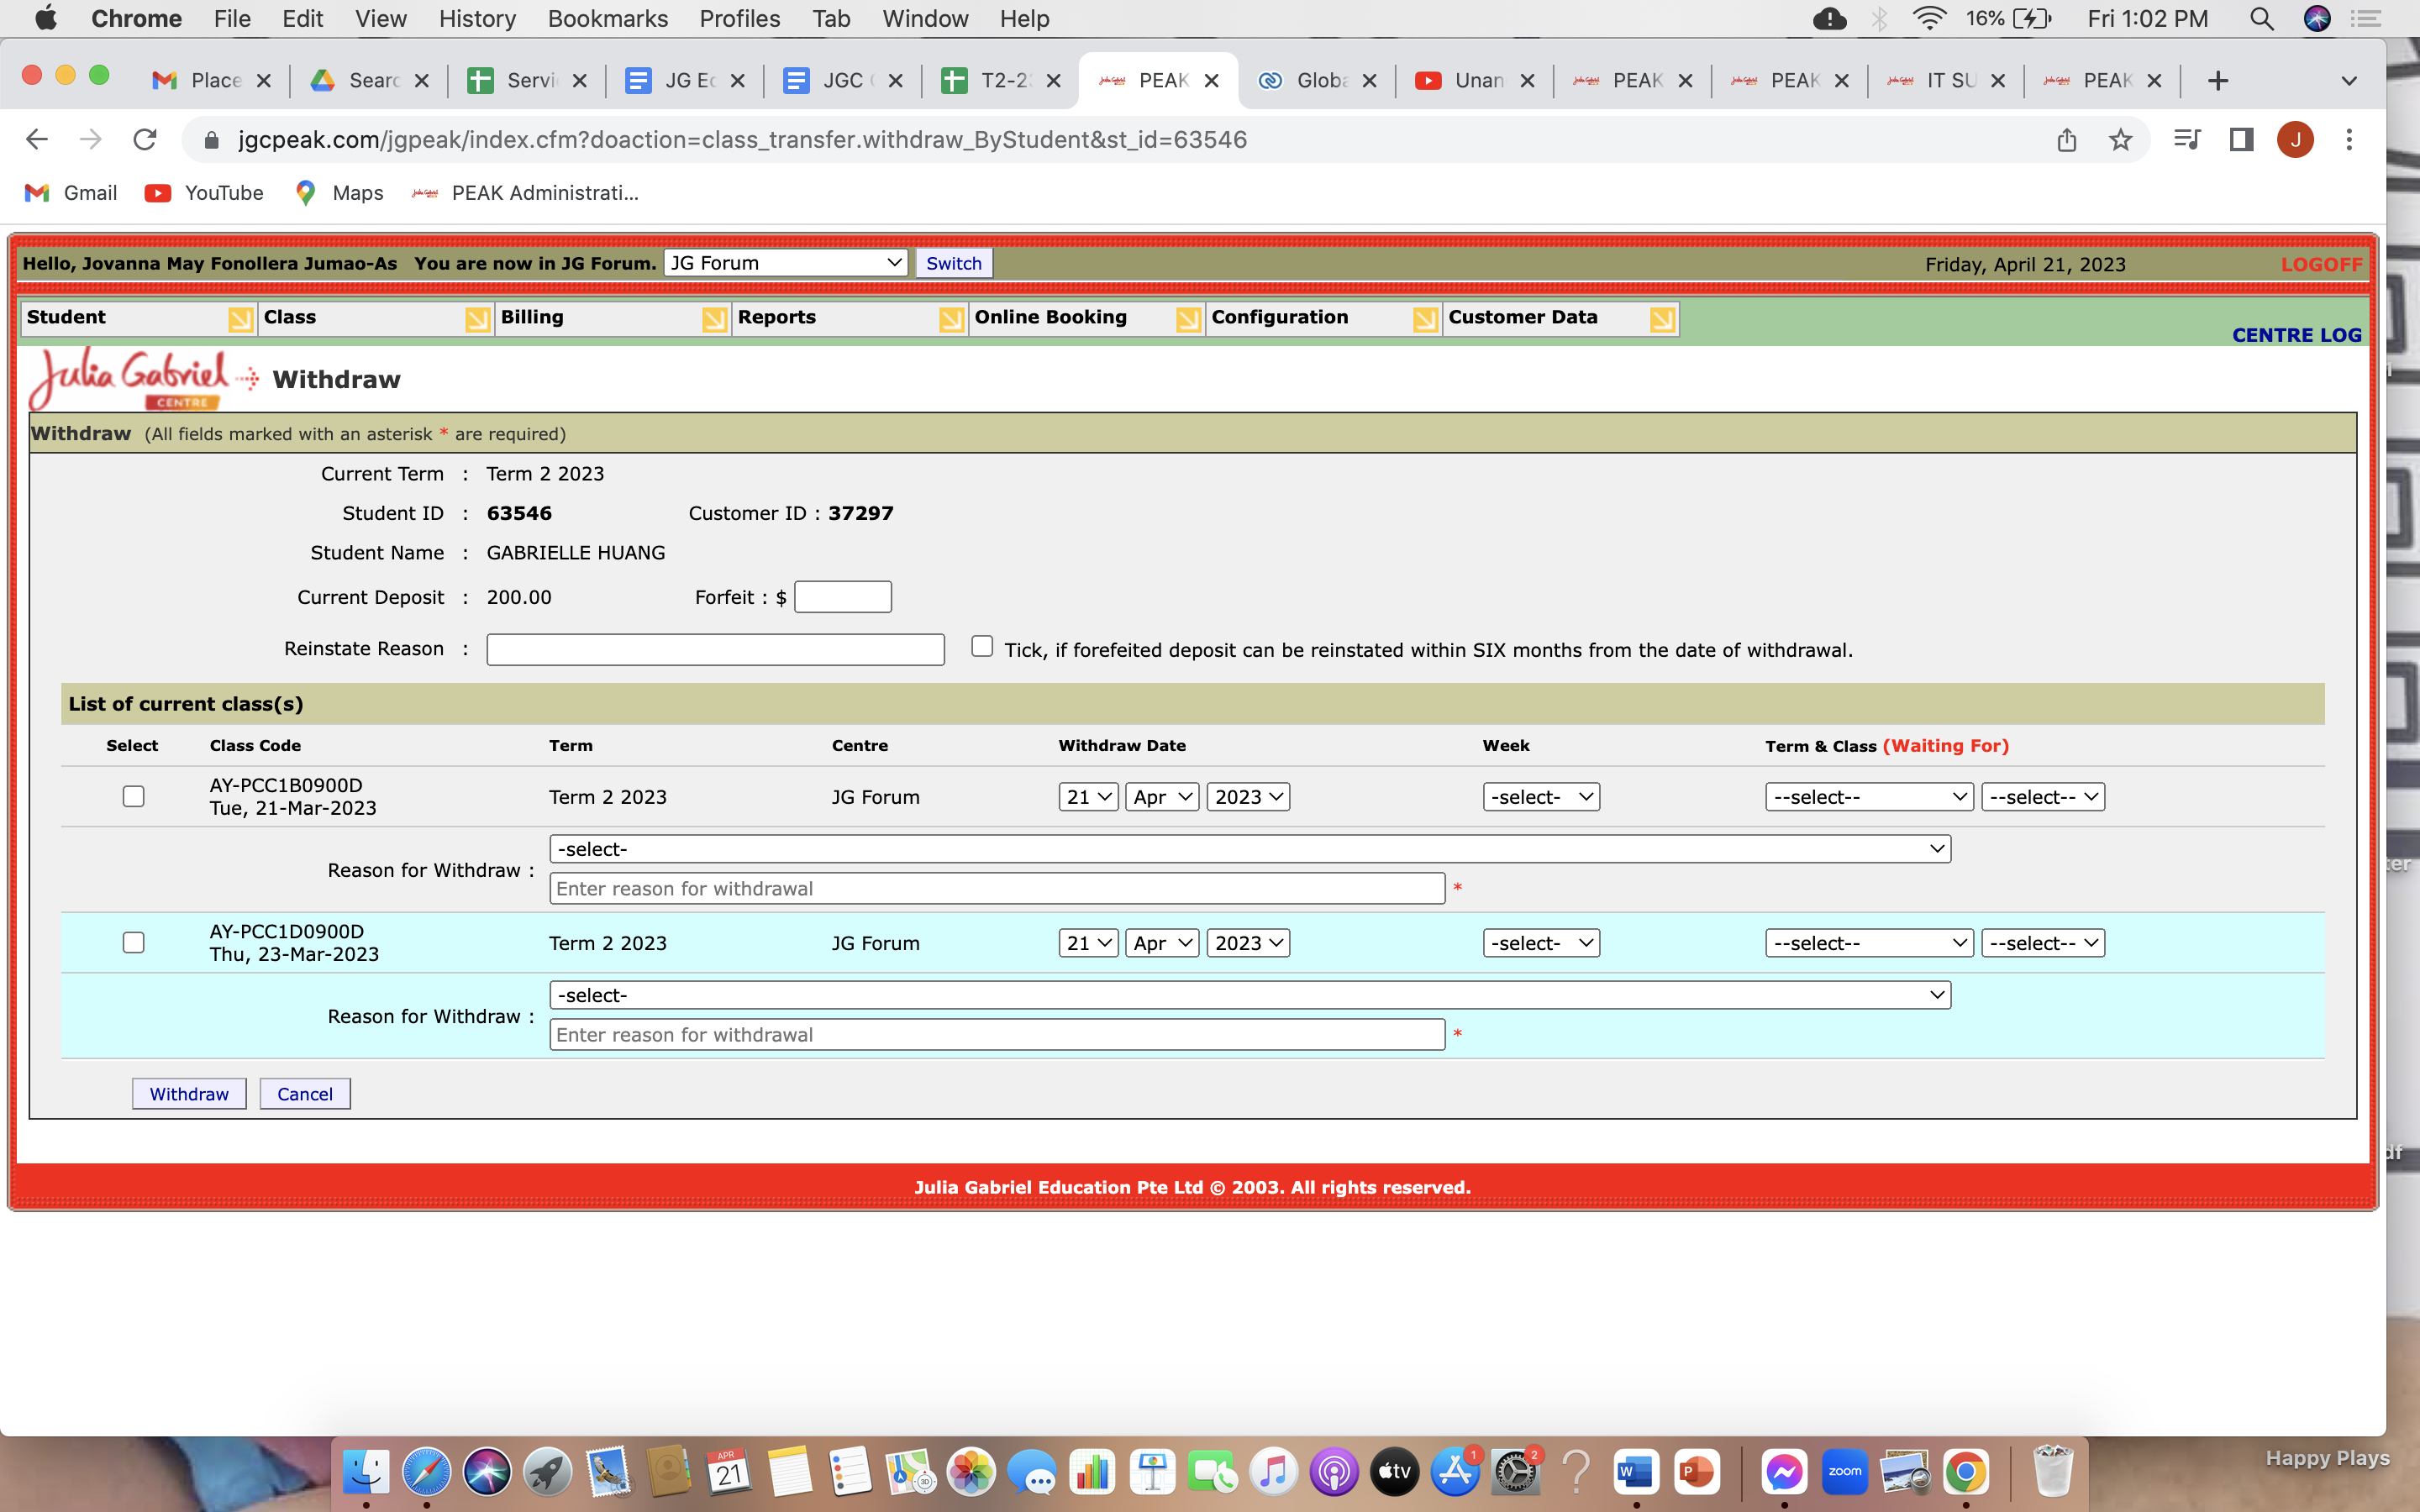
Task: Tick the forfeited deposit reinstatement checkbox
Action: click(981, 647)
